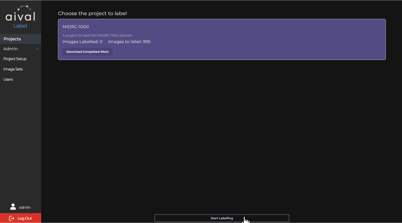The image size is (402, 223).
Task: Toggle the Admin sidebar group label
Action: [10, 49]
